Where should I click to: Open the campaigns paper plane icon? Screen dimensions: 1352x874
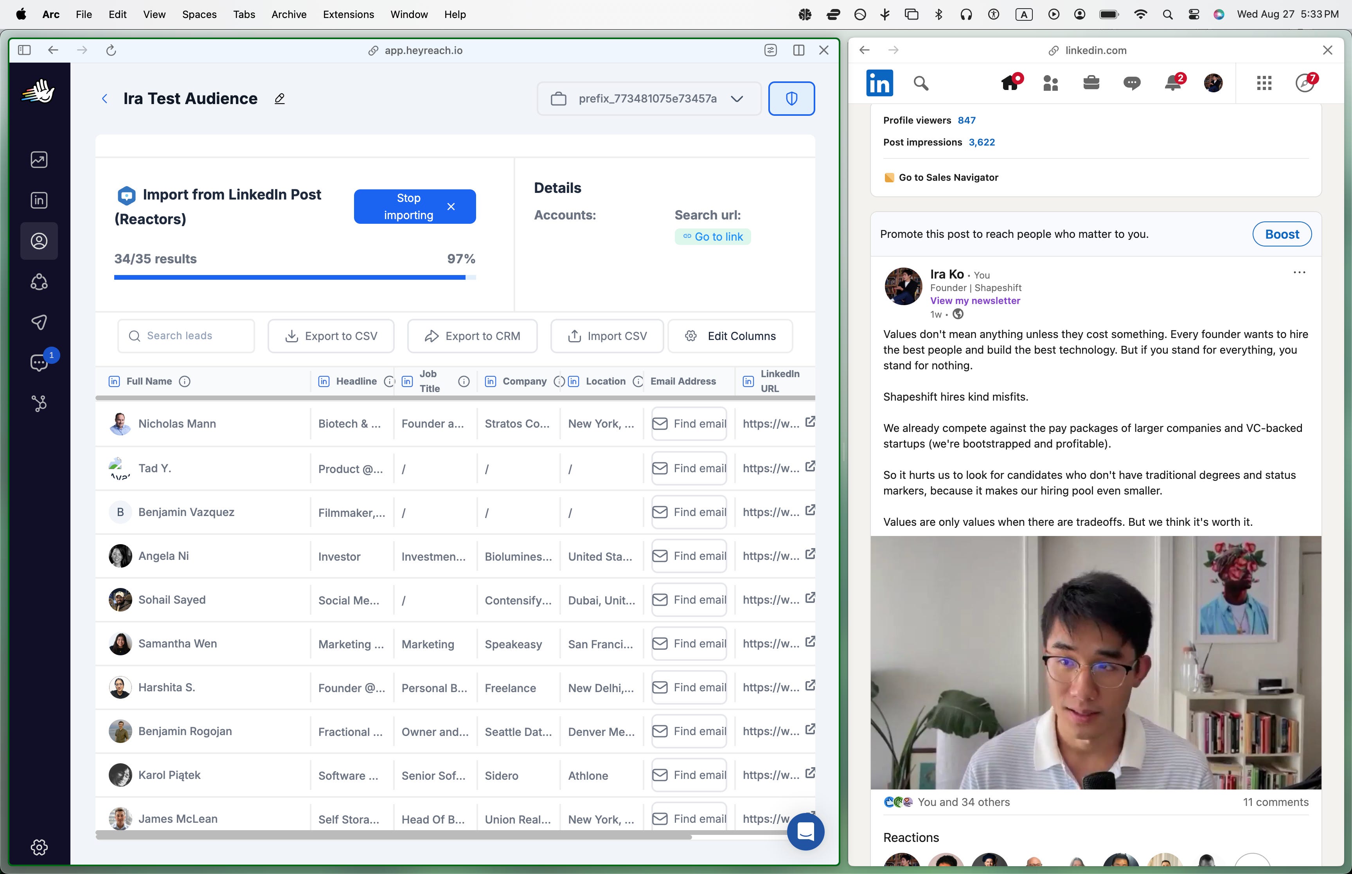(x=39, y=322)
